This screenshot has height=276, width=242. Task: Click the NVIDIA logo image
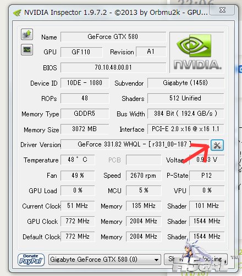[x=197, y=52]
